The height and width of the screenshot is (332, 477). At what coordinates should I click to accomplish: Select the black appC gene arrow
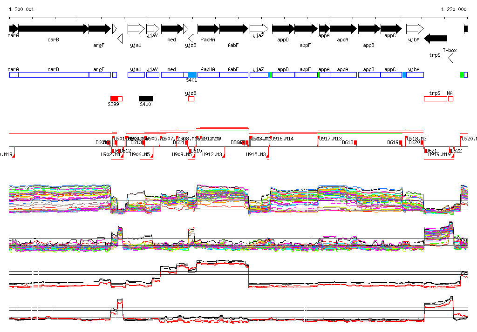(391, 29)
